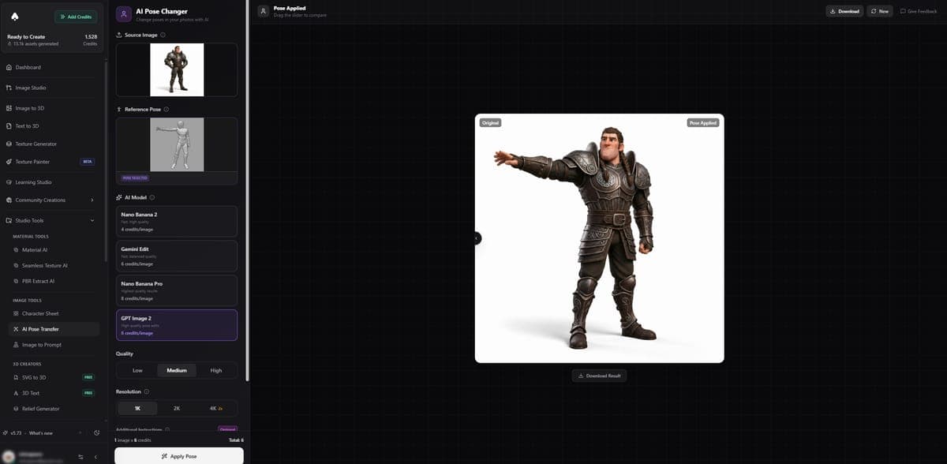Collapse the Studio Tools chevron
Viewport: 947px width, 464px height.
92,220
